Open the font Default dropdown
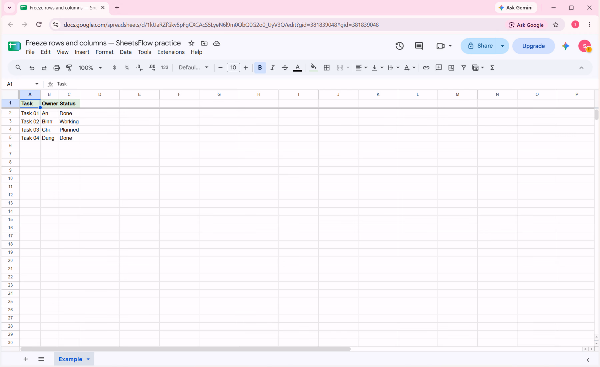The width and height of the screenshot is (600, 367). tap(193, 68)
